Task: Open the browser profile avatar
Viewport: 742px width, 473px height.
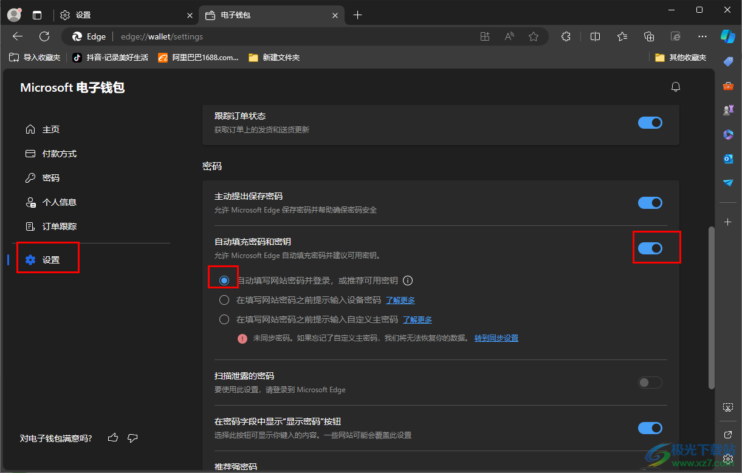Action: click(x=14, y=15)
